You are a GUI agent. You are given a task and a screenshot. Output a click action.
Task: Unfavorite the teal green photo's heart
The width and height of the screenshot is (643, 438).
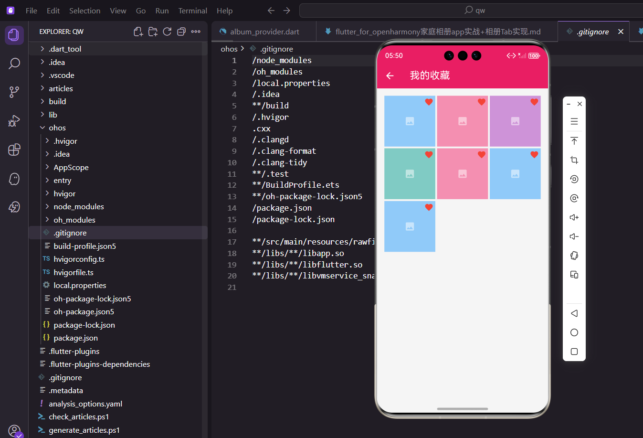tap(429, 154)
